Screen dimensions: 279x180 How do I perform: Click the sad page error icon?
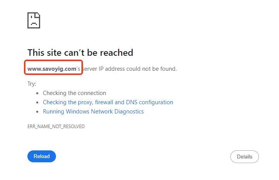point(34,20)
